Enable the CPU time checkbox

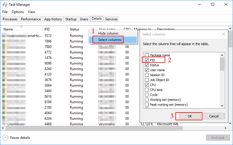(x=147, y=90)
